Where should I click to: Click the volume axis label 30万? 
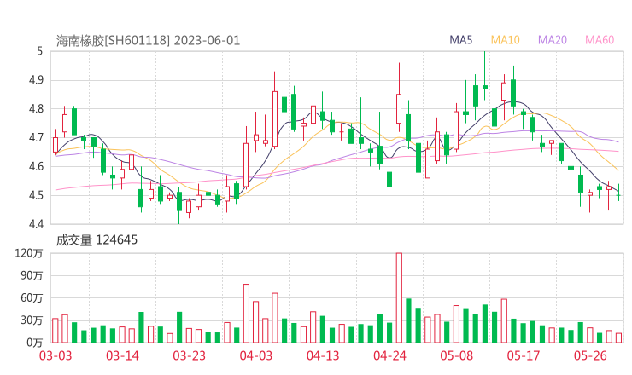pyautogui.click(x=32, y=320)
